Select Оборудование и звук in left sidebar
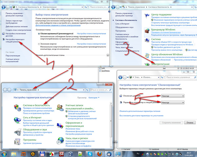The image size is (197, 157). point(124,27)
